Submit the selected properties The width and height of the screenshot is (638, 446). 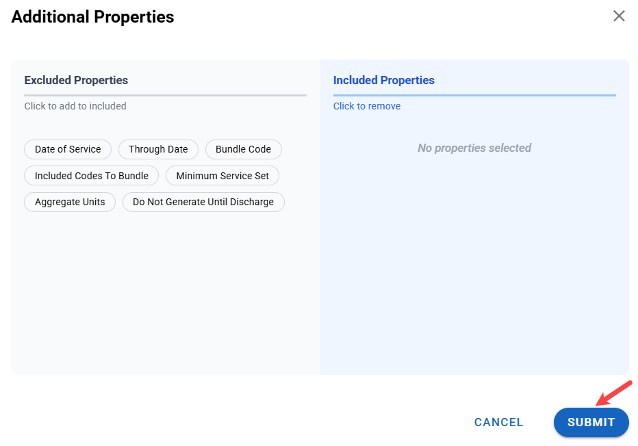(591, 422)
